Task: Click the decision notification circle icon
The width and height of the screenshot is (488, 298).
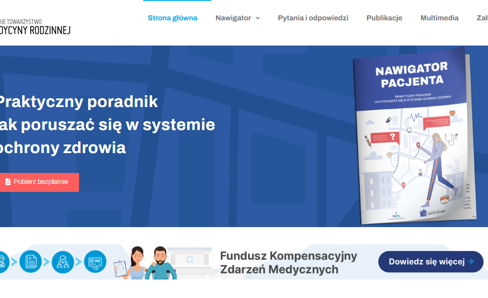Action: click(95, 262)
